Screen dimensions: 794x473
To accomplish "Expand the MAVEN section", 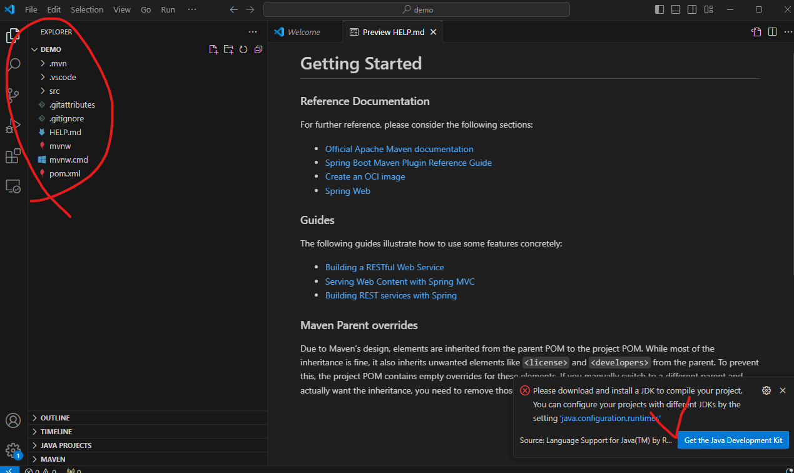I will click(52, 459).
